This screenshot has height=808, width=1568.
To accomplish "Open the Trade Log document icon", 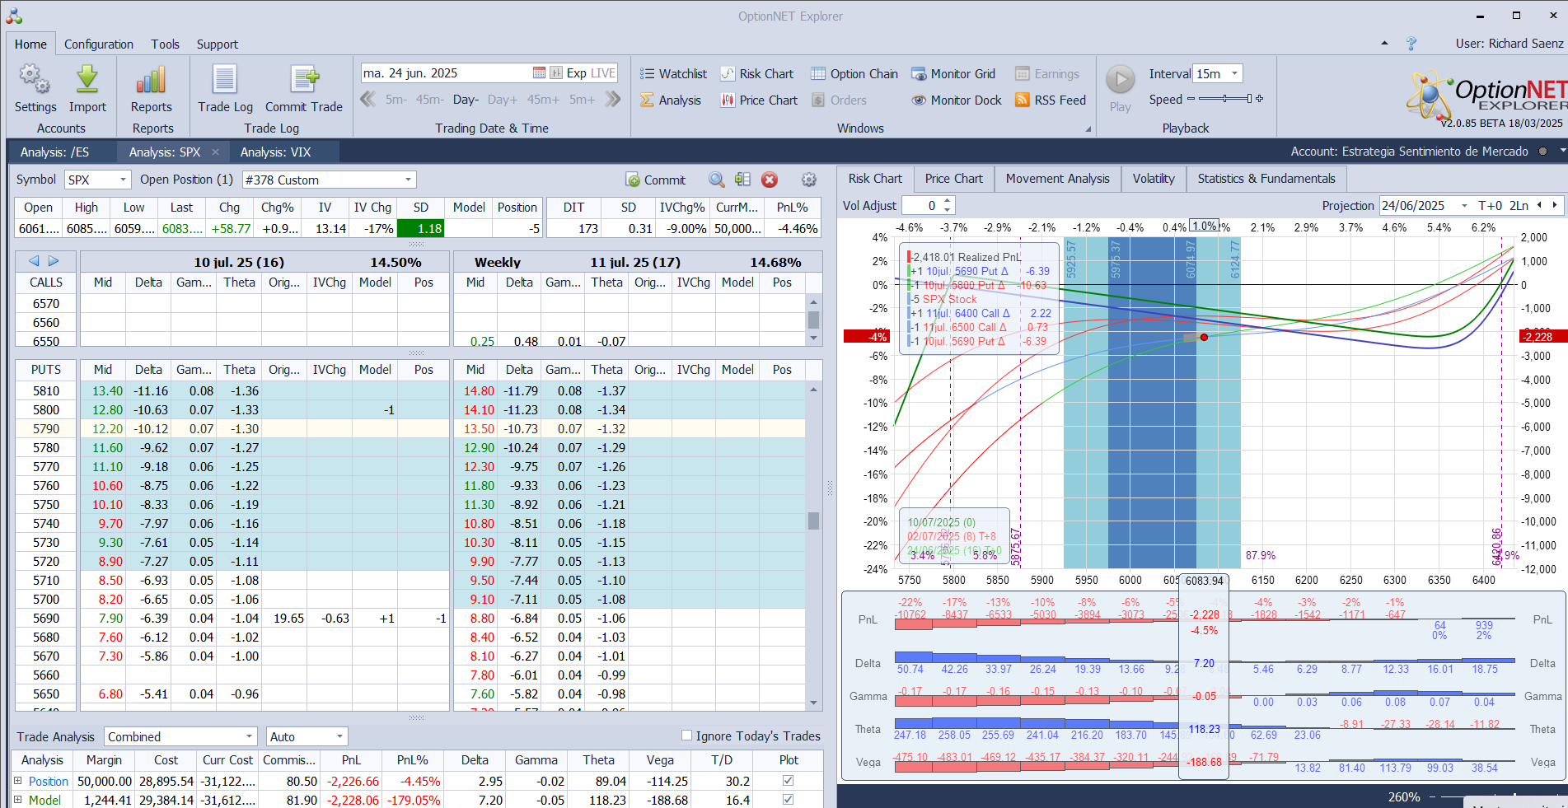I will point(225,80).
